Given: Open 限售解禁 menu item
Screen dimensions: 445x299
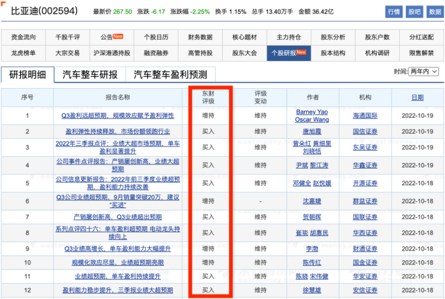Looking at the screenshot, I should click(421, 53).
